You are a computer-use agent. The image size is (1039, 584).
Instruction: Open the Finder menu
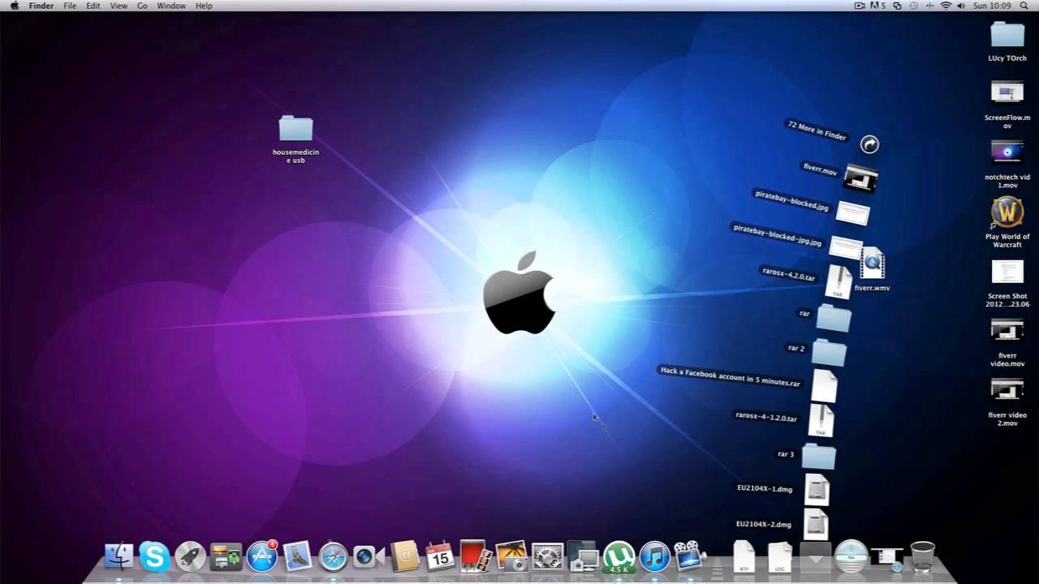pos(41,6)
